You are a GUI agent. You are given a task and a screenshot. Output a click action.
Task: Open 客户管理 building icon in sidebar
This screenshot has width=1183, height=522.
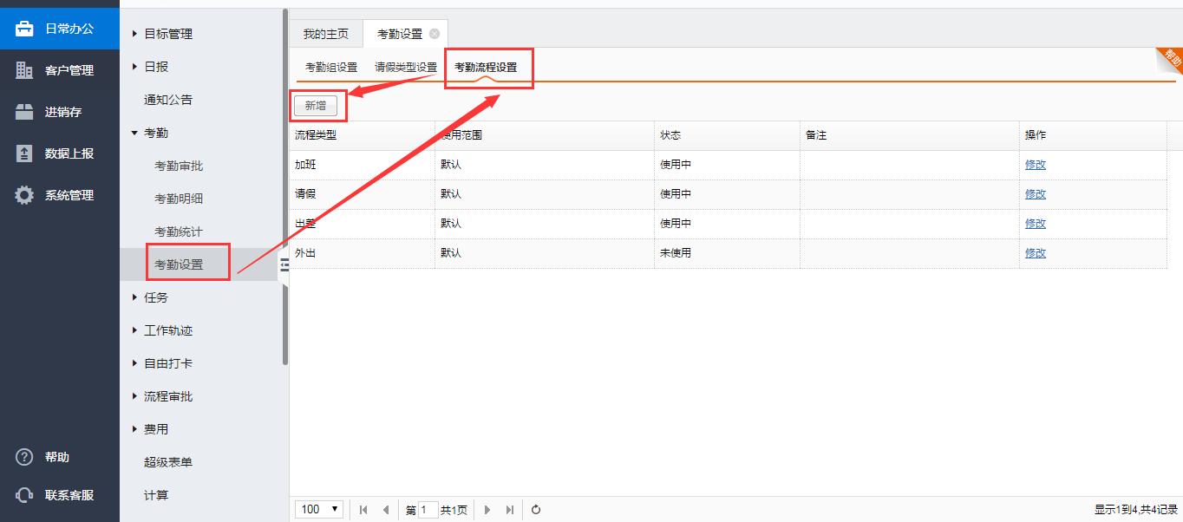24,70
